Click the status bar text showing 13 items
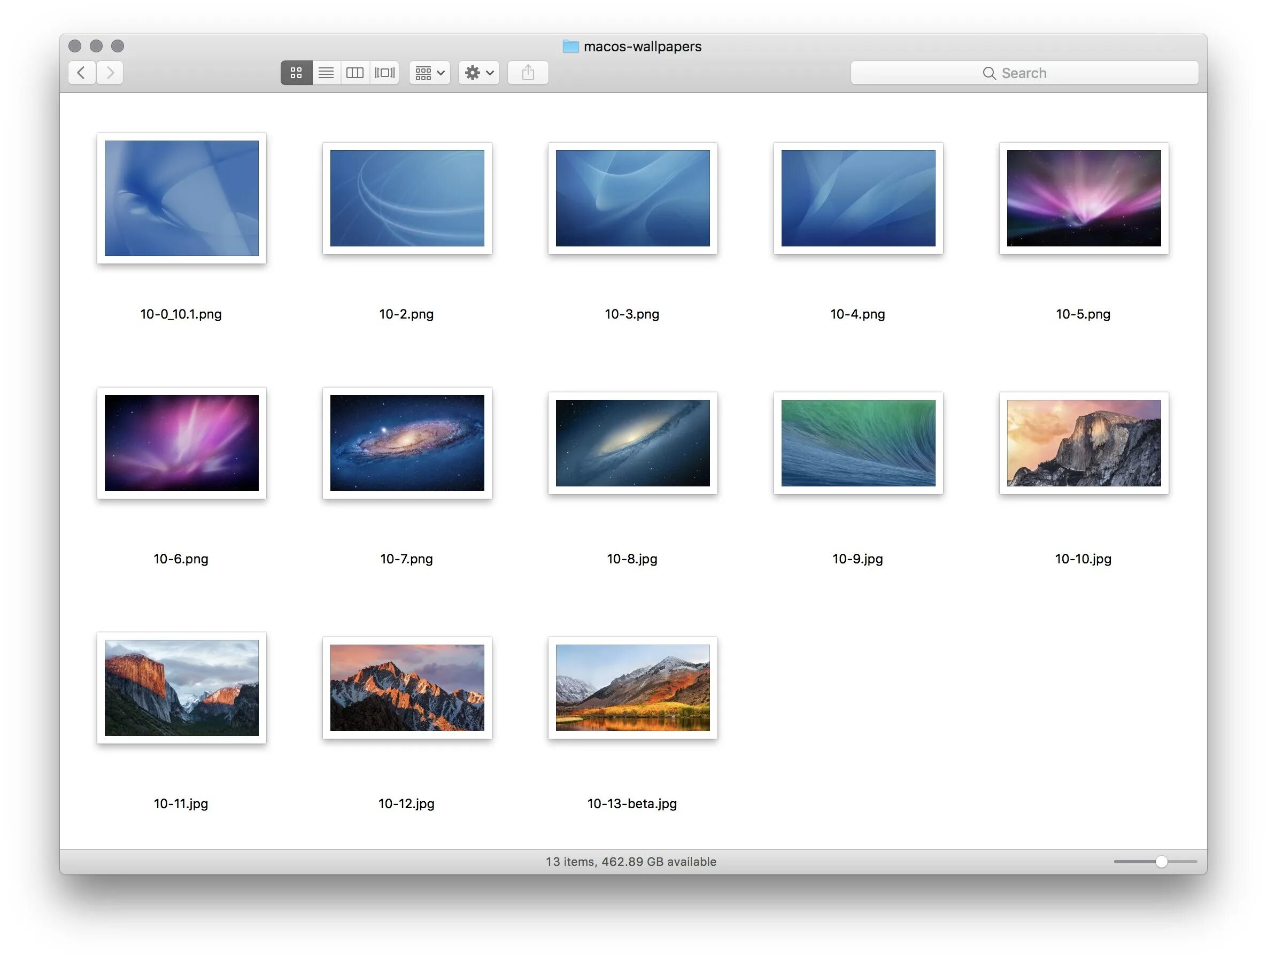 [x=631, y=862]
